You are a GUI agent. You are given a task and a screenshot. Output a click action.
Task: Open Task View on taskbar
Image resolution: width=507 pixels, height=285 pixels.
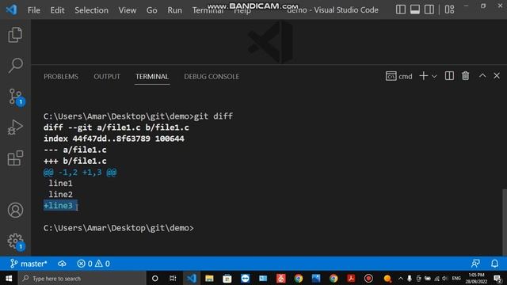pos(173,278)
